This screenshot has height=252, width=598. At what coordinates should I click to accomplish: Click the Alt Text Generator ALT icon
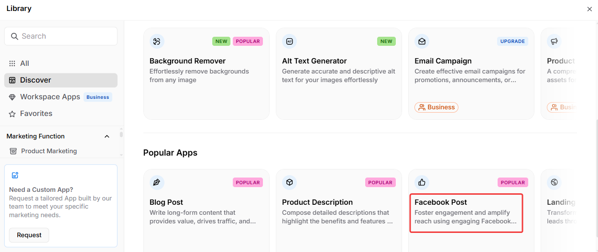tap(289, 42)
